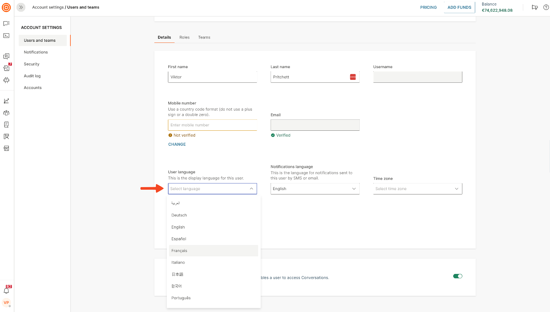Click the CHANGE mobile number link
The image size is (550, 312).
tap(177, 144)
